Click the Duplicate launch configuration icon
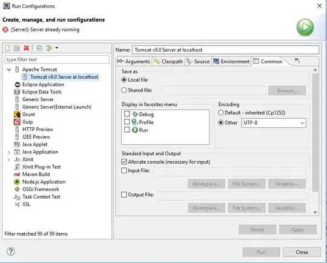 tap(17, 48)
